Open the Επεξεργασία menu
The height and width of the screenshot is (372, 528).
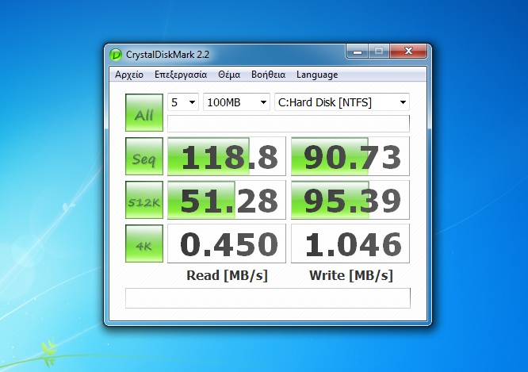tap(181, 75)
